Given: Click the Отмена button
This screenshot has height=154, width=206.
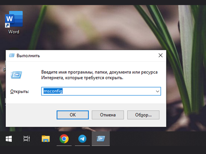Looking at the screenshot, I should (108, 115).
